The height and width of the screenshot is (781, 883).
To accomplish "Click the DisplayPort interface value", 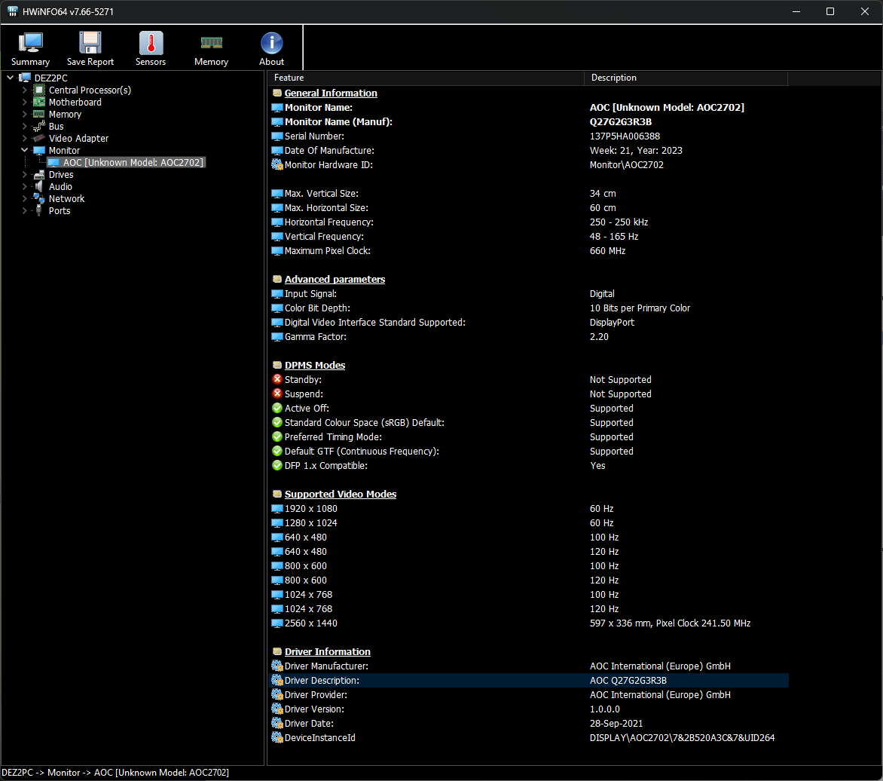I will (x=612, y=323).
